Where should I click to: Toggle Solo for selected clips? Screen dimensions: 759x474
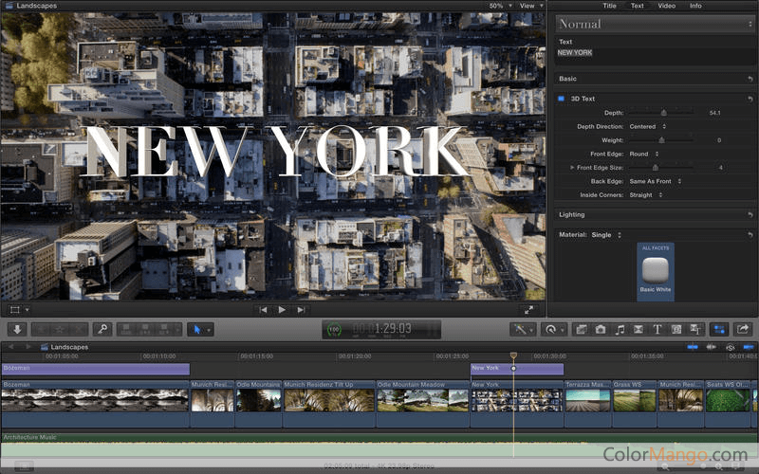tap(730, 347)
